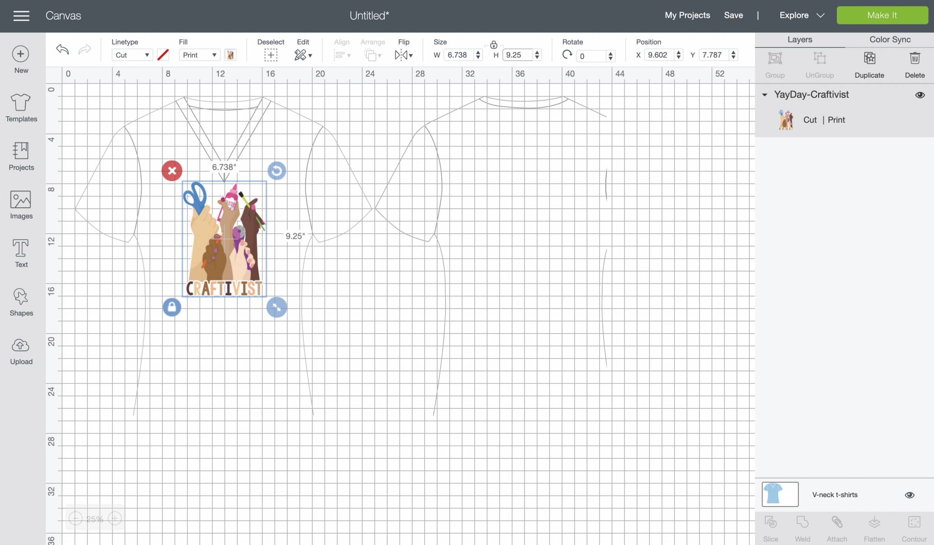
Task: Open the Align dropdown
Action: coord(342,55)
